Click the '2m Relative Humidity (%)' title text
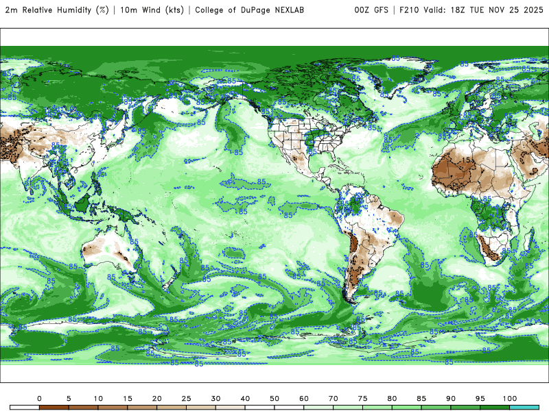 (57, 10)
